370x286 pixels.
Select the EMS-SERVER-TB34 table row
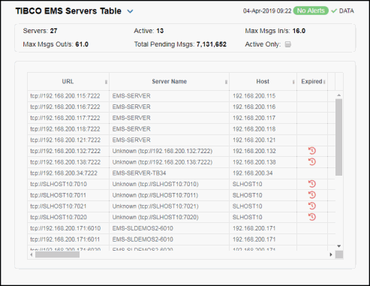pyautogui.click(x=181, y=173)
